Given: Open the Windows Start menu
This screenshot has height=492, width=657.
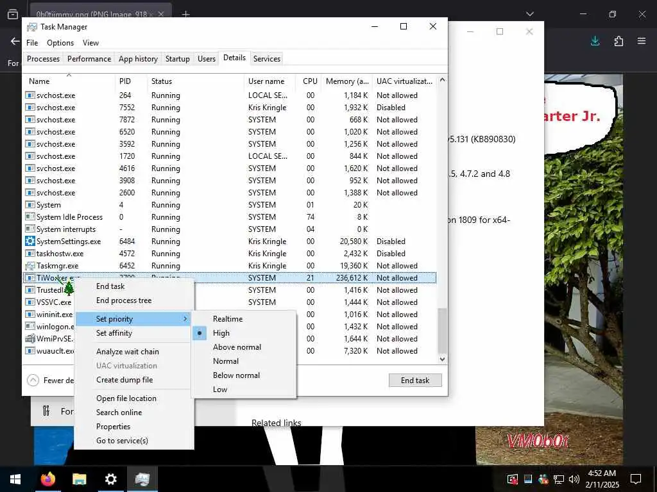Looking at the screenshot, I should tap(15, 479).
